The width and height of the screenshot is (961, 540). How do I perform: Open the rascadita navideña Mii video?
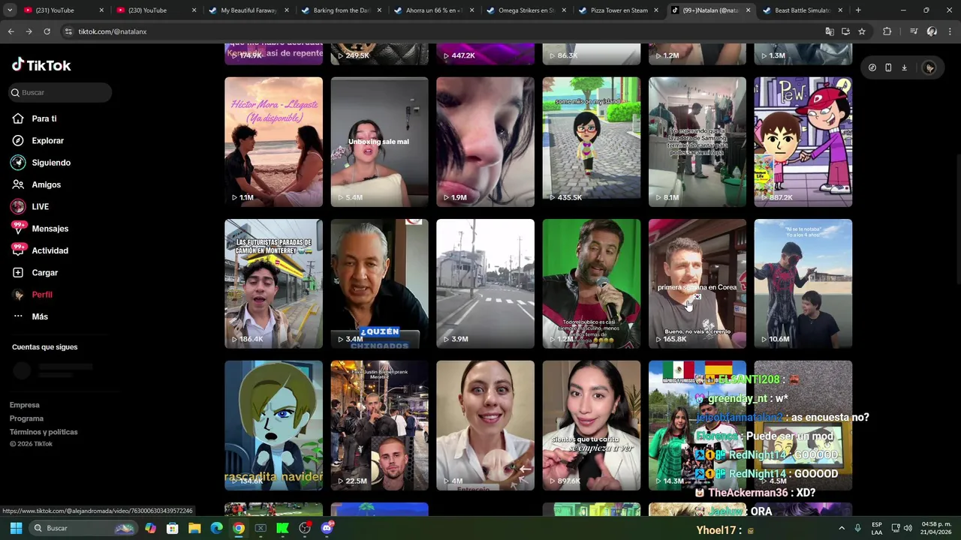[273, 425]
